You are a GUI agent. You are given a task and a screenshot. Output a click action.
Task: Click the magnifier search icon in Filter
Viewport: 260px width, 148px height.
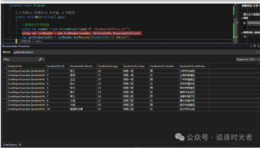40,59
